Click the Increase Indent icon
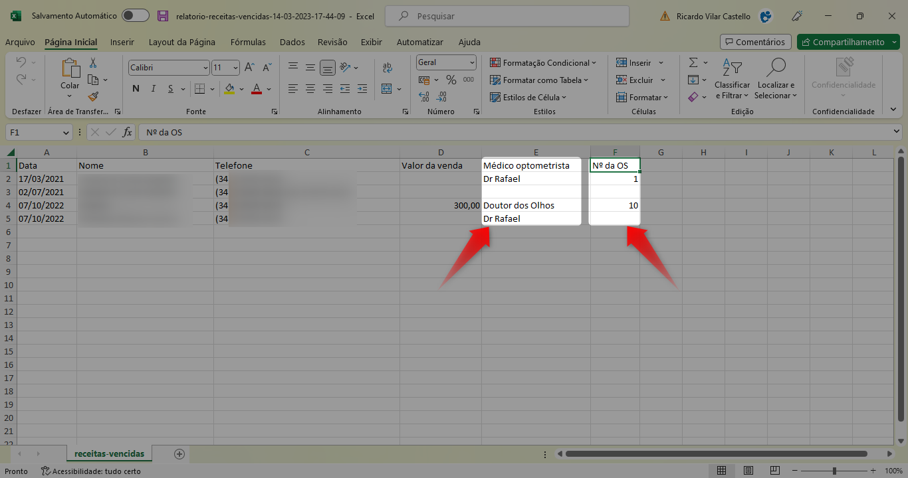908x478 pixels. coord(362,89)
